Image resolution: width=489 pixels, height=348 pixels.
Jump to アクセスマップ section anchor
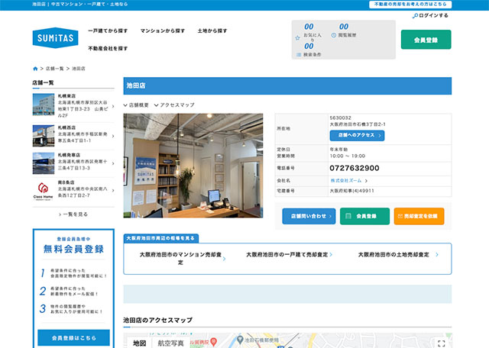coord(174,105)
